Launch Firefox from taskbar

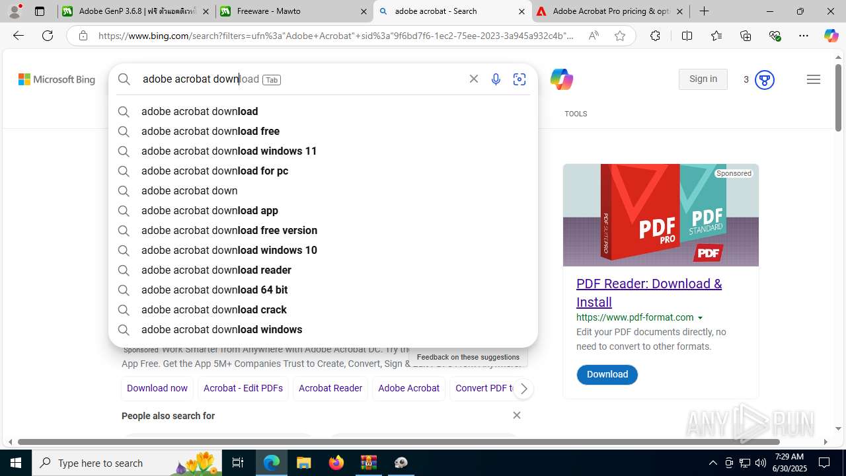336,463
